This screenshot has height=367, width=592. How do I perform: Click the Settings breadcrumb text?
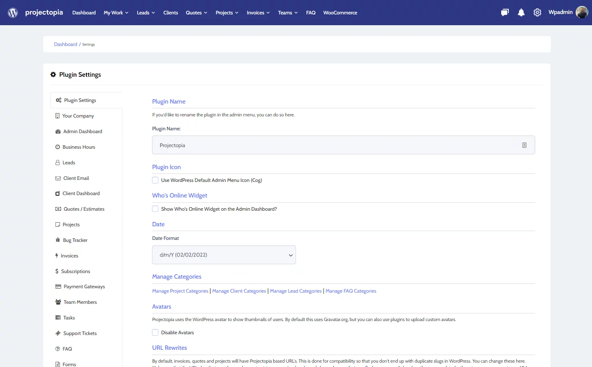88,44
